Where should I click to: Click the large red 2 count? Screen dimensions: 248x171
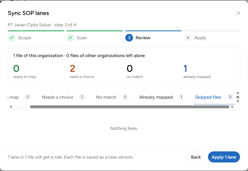pyautogui.click(x=73, y=68)
